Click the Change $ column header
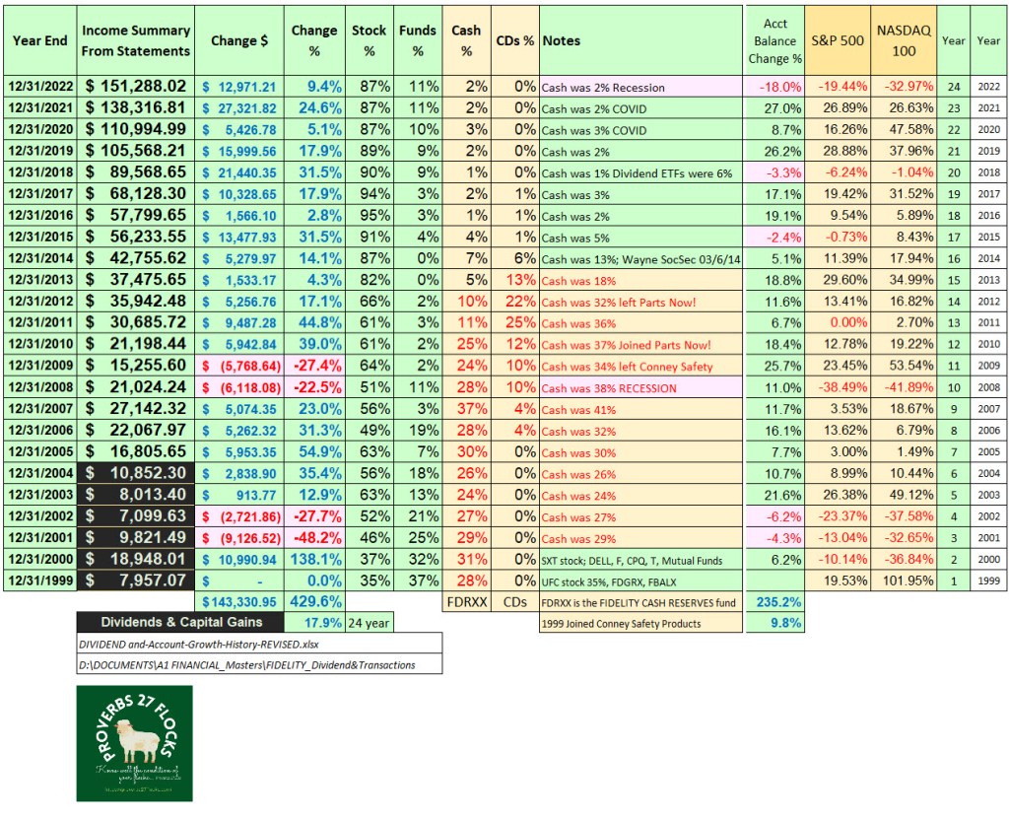Screen dimensions: 1009x820 pos(239,40)
